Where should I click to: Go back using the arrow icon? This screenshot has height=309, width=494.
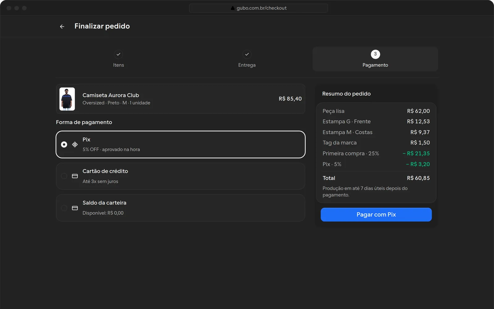62,27
